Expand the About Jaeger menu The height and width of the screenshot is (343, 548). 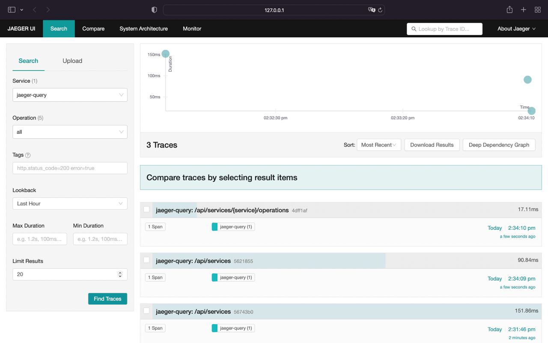516,29
